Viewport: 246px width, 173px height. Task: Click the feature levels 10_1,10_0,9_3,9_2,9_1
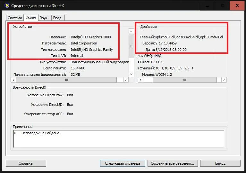pyautogui.click(x=174, y=68)
